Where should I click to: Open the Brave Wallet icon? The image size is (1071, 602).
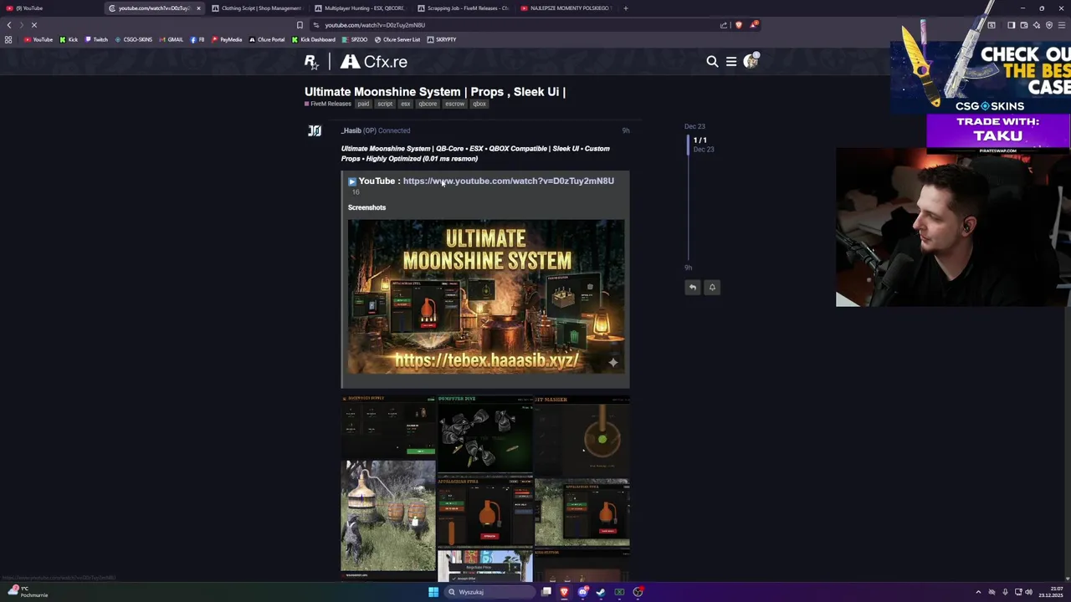(1023, 25)
